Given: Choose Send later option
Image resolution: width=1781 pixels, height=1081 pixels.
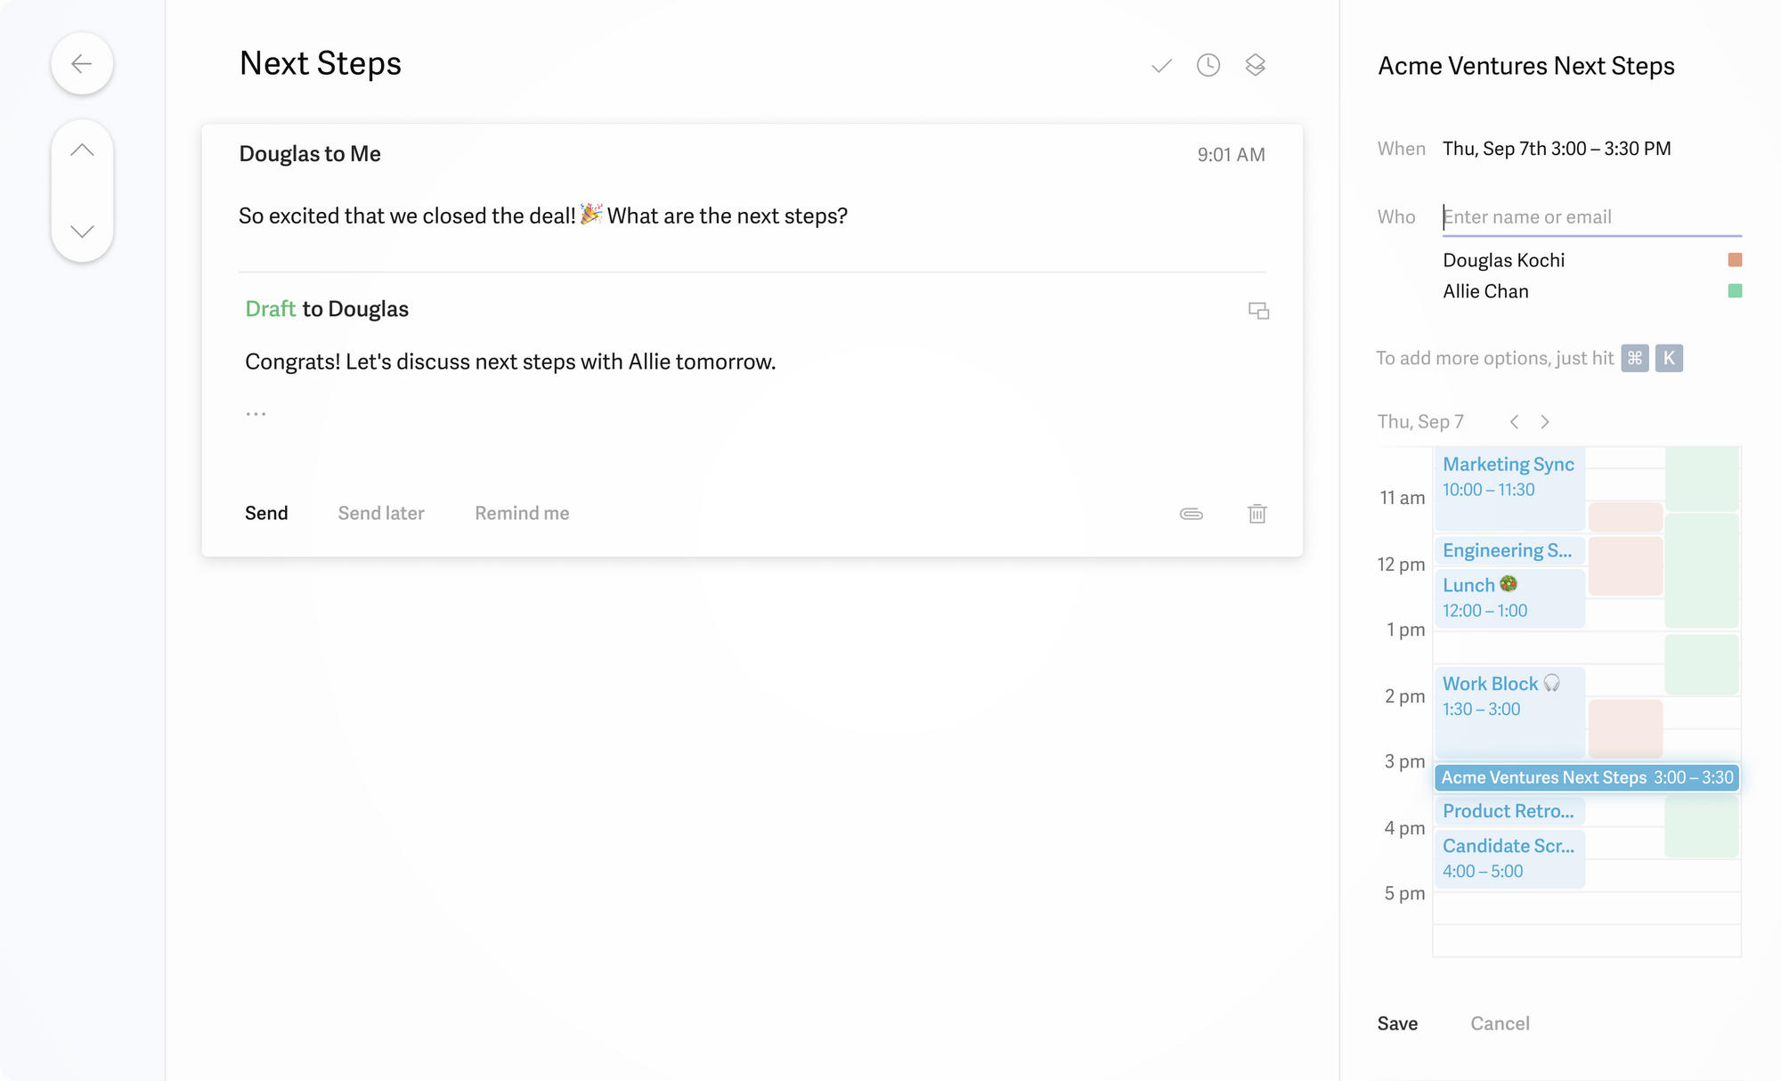Looking at the screenshot, I should (381, 513).
